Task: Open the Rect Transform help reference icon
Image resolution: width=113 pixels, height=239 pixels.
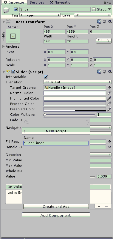Action: click(99, 22)
